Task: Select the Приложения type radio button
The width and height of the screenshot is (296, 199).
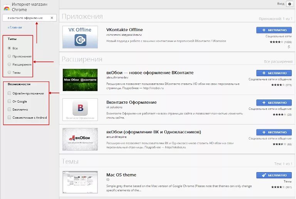Action: click(x=9, y=56)
